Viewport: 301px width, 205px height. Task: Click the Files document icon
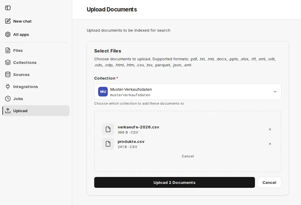pos(8,50)
